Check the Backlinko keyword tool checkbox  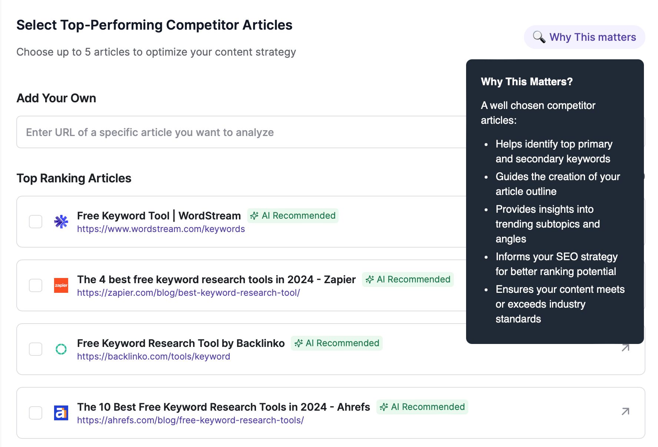point(36,349)
